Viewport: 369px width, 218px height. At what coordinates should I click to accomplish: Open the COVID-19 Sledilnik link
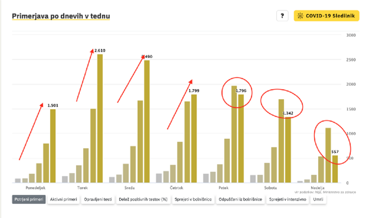(x=326, y=16)
